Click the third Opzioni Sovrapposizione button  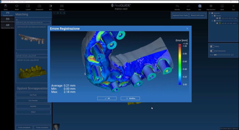point(33,106)
